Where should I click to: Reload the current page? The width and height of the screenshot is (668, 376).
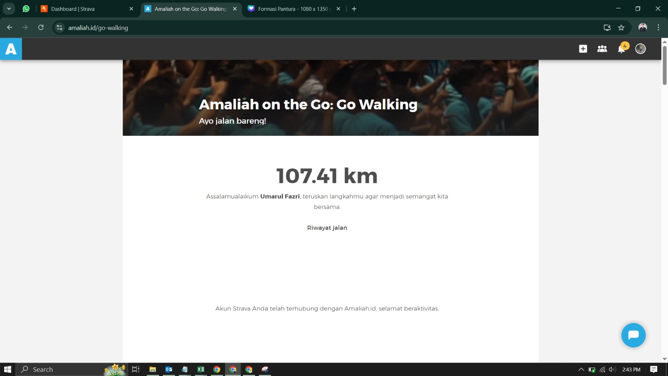41,28
